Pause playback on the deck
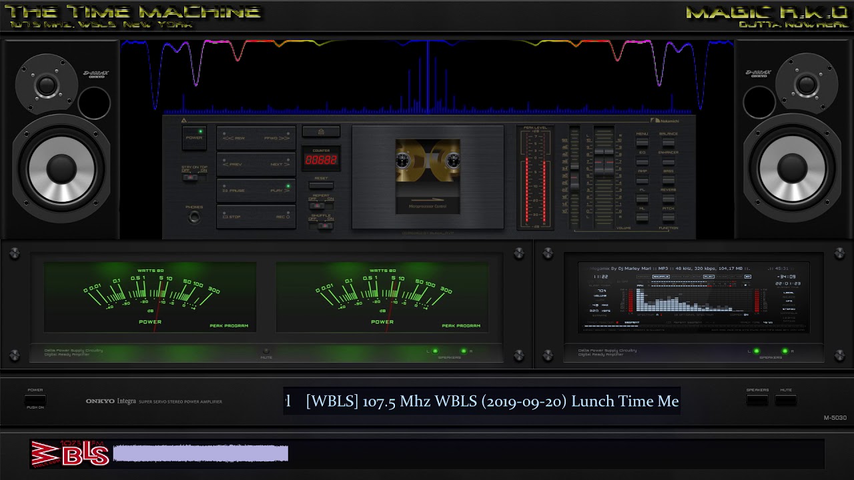Viewport: 854px width, 480px height. (236, 191)
